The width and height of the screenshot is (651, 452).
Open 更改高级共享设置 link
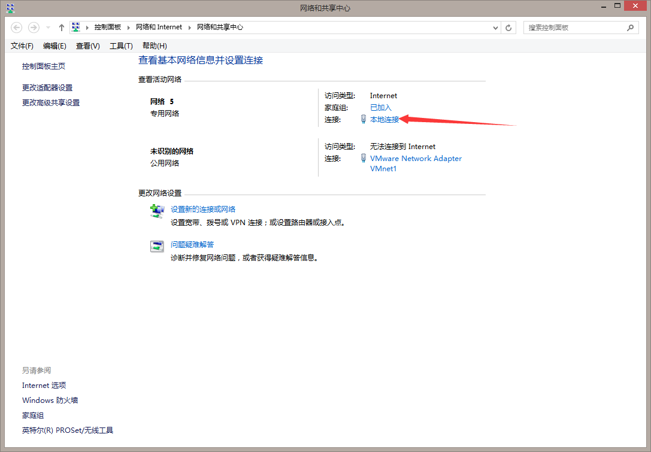(x=51, y=103)
